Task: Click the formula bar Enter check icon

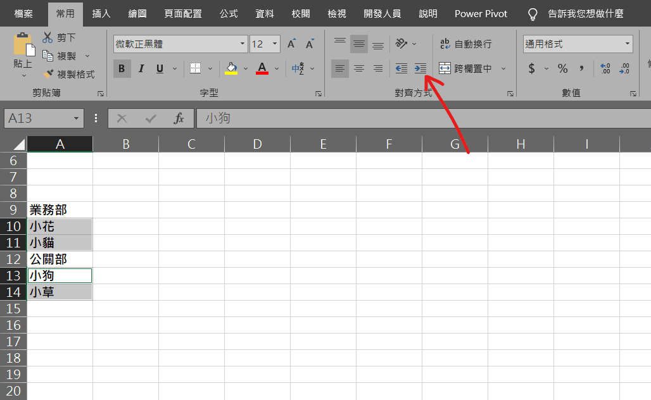Action: tap(151, 118)
